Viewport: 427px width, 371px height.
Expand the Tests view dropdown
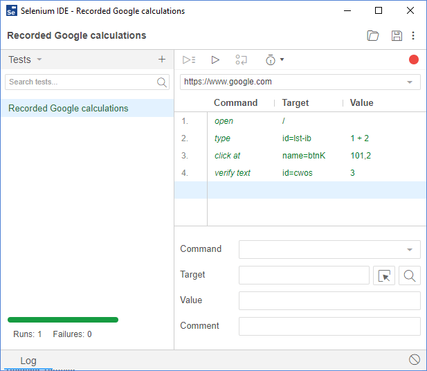(39, 60)
